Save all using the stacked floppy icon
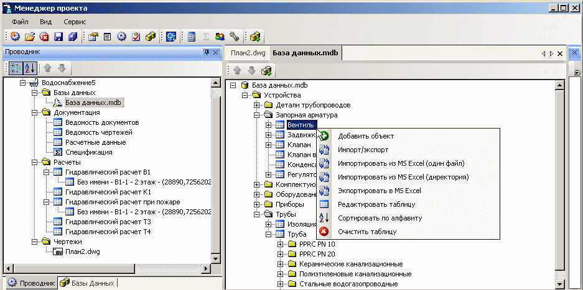Screen dimensions: 583x290 pyautogui.click(x=72, y=37)
